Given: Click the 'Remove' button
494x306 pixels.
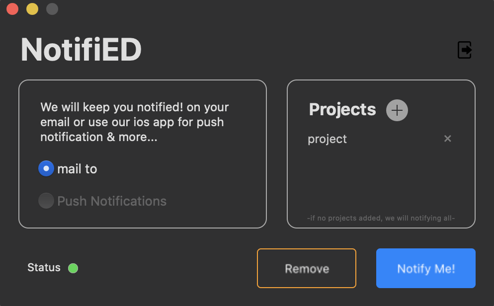Looking at the screenshot, I should [x=306, y=268].
